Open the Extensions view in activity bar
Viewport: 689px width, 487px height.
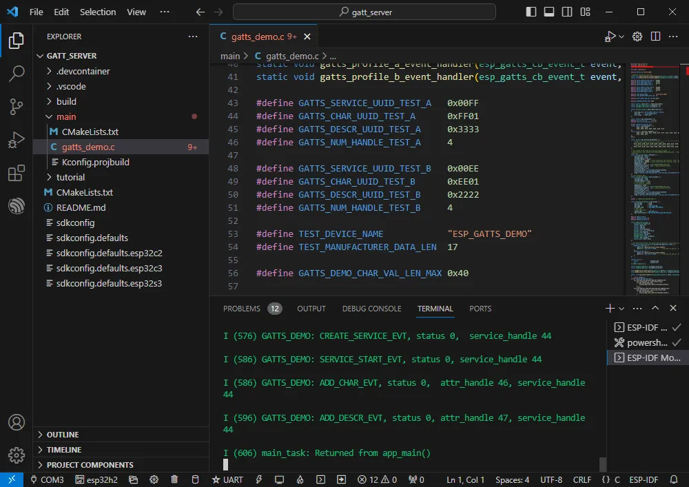coord(17,174)
